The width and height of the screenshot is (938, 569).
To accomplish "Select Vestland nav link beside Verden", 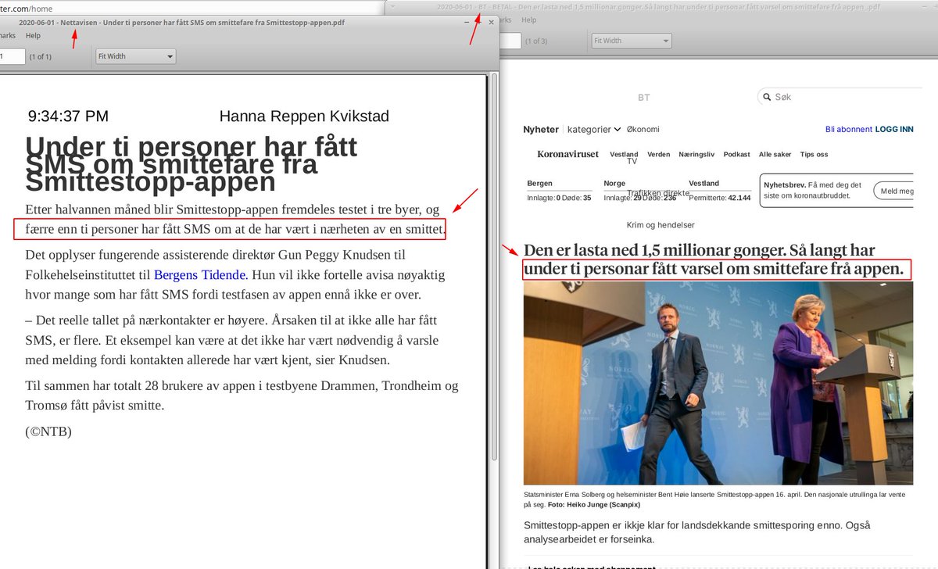I will click(x=624, y=154).
